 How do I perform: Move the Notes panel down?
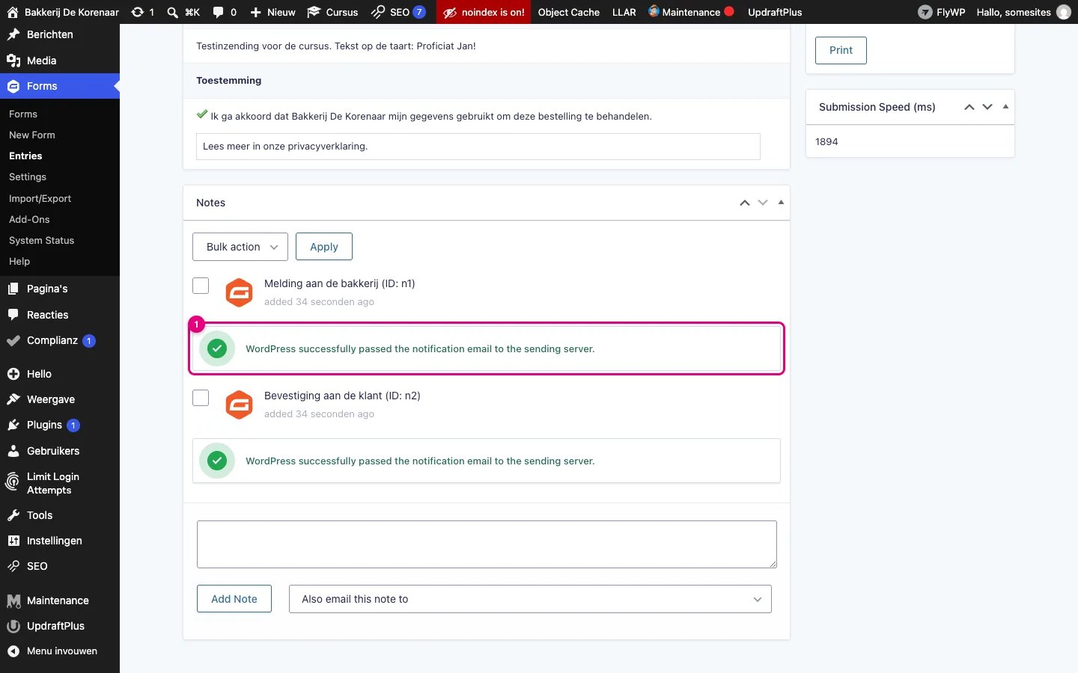[x=763, y=203]
